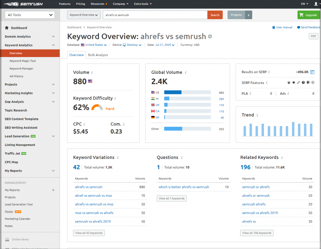Screen dimensions: 321x249
Task: Click the Dashboard breadcrumb link
Action: (74, 28)
